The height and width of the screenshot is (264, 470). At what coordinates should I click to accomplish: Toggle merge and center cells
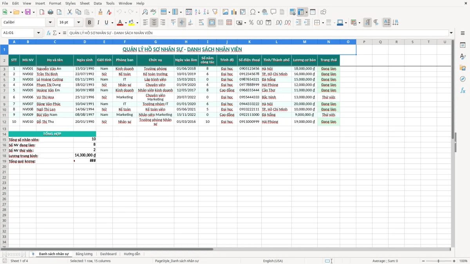tap(212, 23)
